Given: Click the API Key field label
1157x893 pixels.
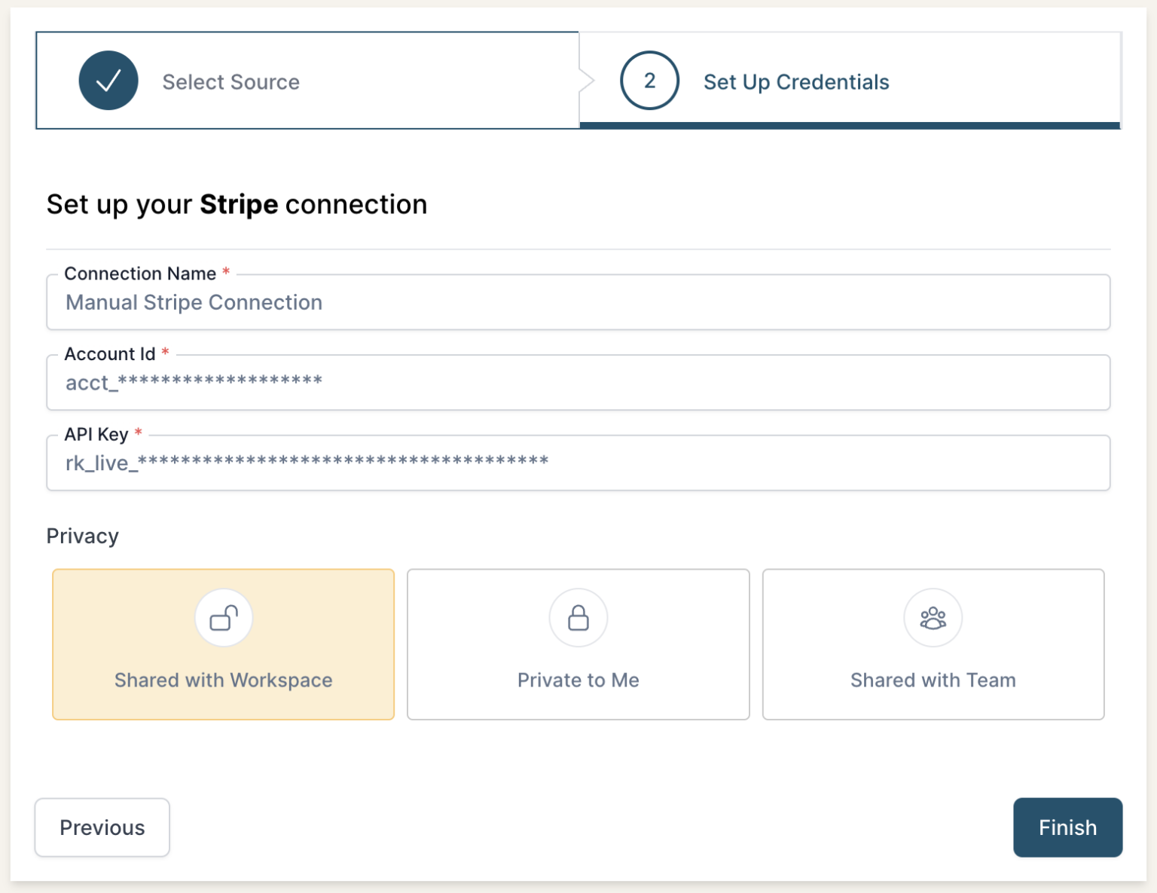Looking at the screenshot, I should tap(96, 434).
